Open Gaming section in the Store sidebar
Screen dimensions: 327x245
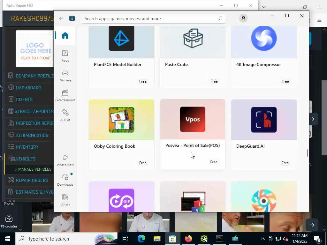click(65, 76)
